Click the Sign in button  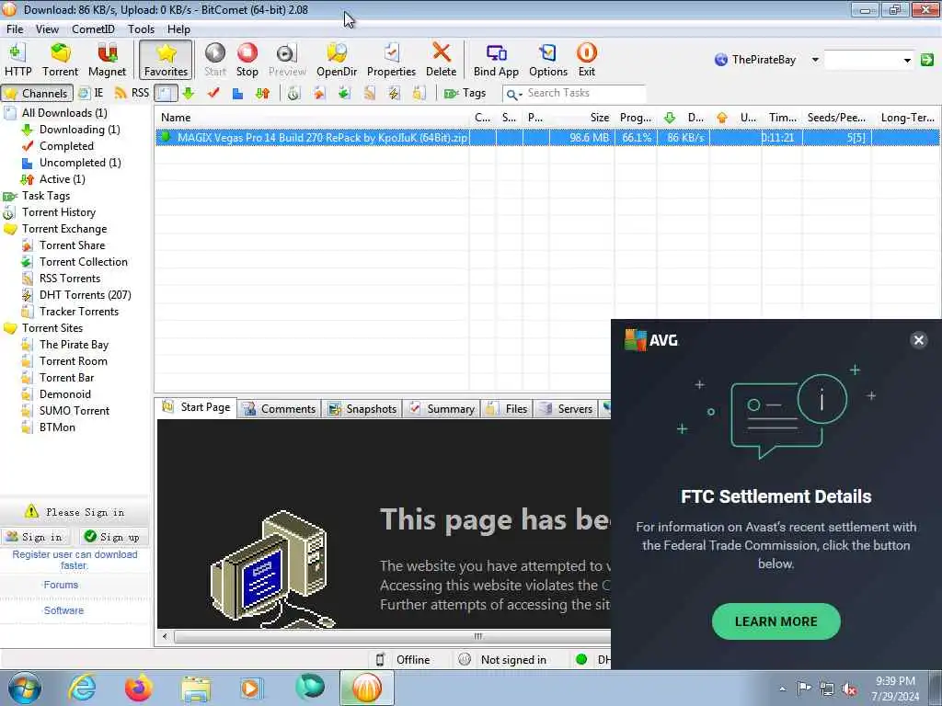click(35, 537)
